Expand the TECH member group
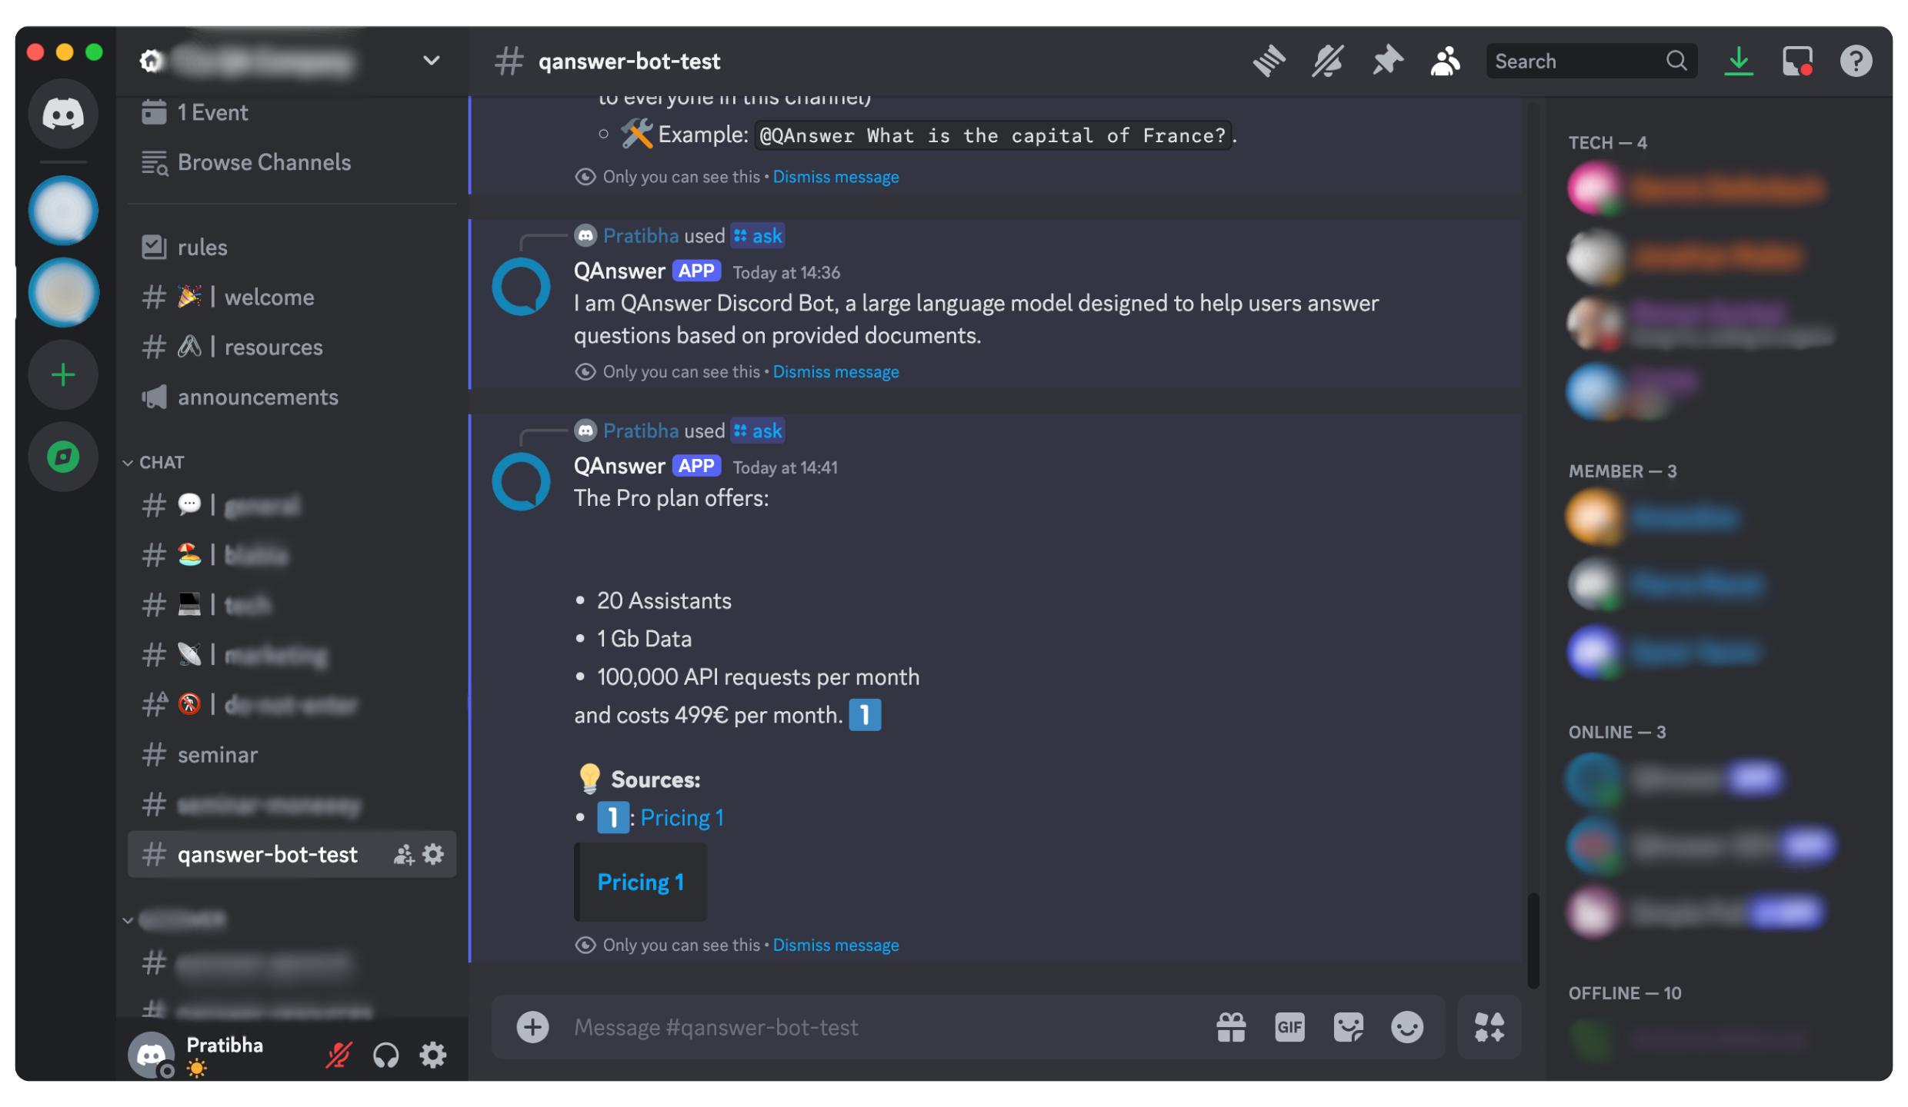 tap(1606, 141)
